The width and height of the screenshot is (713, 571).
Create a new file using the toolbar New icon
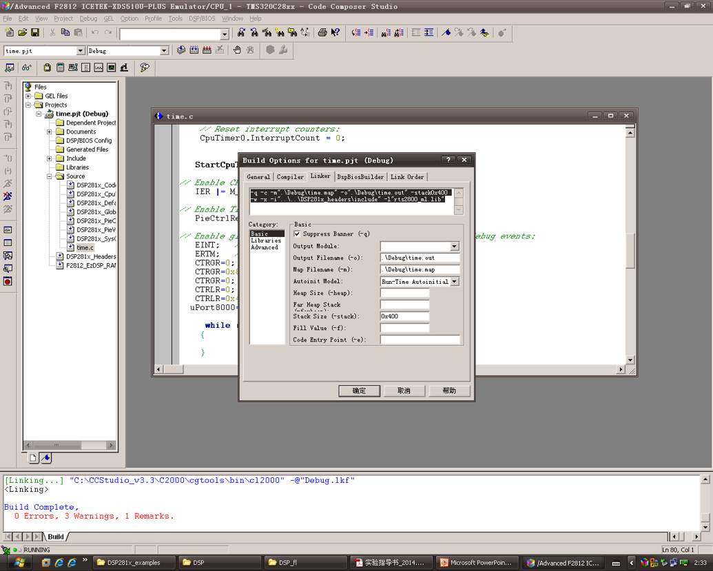click(9, 32)
